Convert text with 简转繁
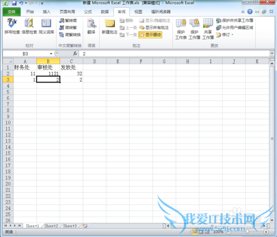Viewport: 277px width, 237px height. 68,28
